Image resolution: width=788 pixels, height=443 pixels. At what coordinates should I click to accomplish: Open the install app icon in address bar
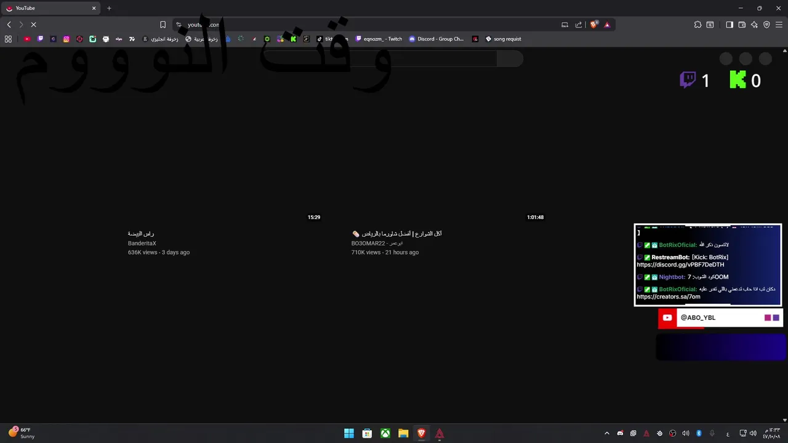[565, 25]
